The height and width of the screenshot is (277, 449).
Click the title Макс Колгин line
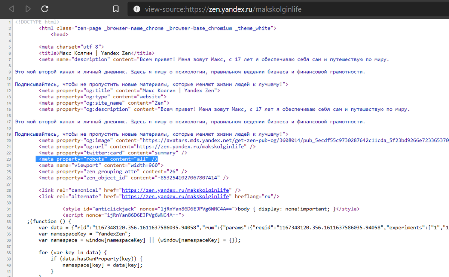tap(96, 53)
